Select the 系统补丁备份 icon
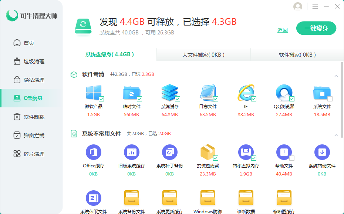This screenshot has width=344, height=214. click(170, 152)
